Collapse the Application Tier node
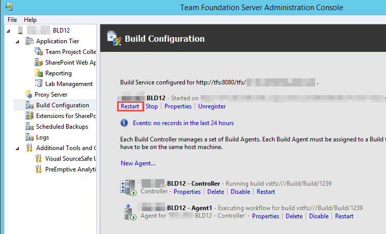The height and width of the screenshot is (234, 386). (x=17, y=42)
